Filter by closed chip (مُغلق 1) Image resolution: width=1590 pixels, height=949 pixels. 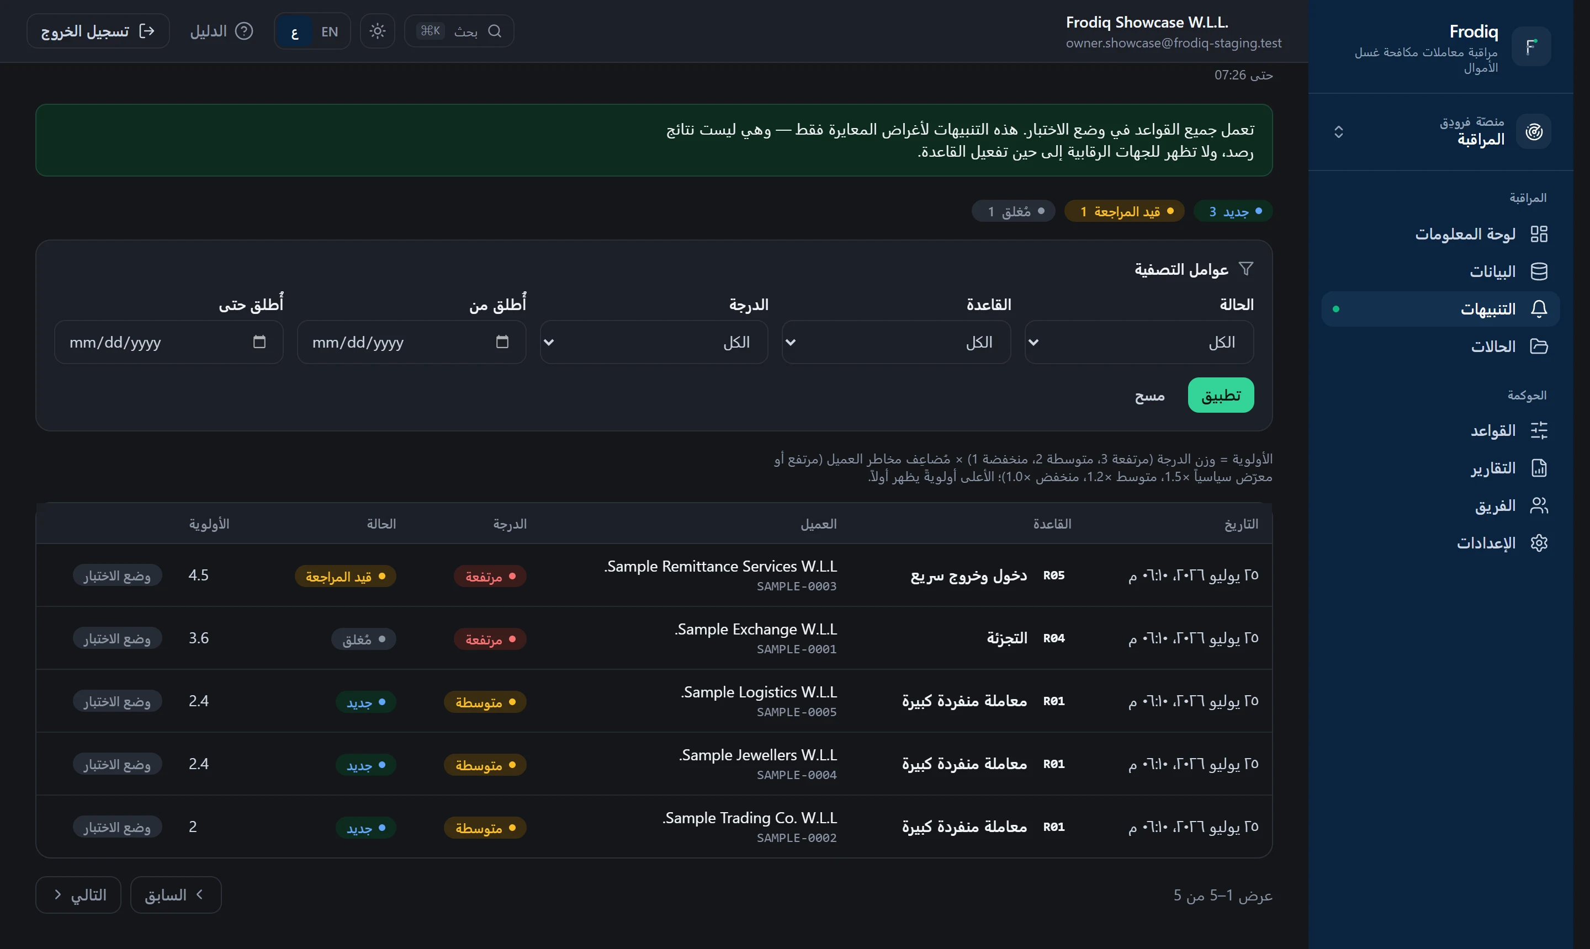1013,211
